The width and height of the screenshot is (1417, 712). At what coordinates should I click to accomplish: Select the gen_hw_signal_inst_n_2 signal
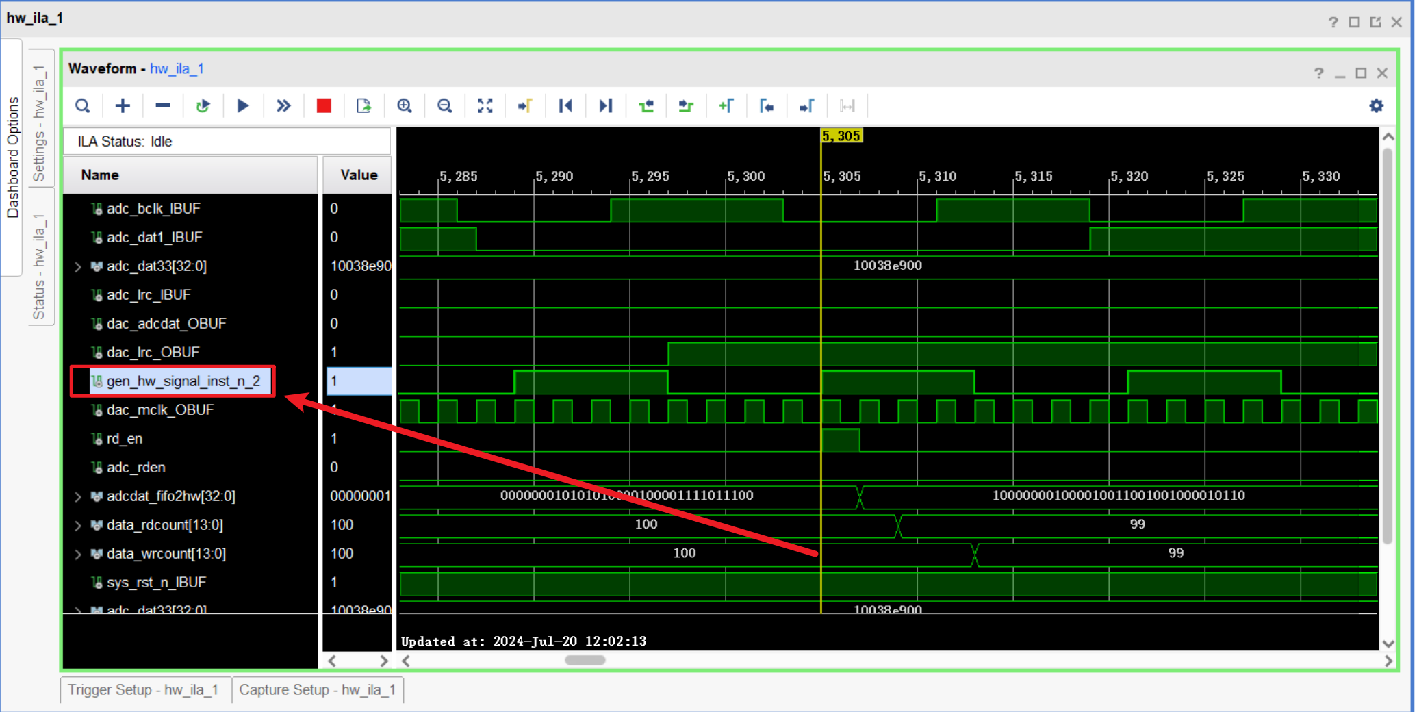tap(183, 381)
